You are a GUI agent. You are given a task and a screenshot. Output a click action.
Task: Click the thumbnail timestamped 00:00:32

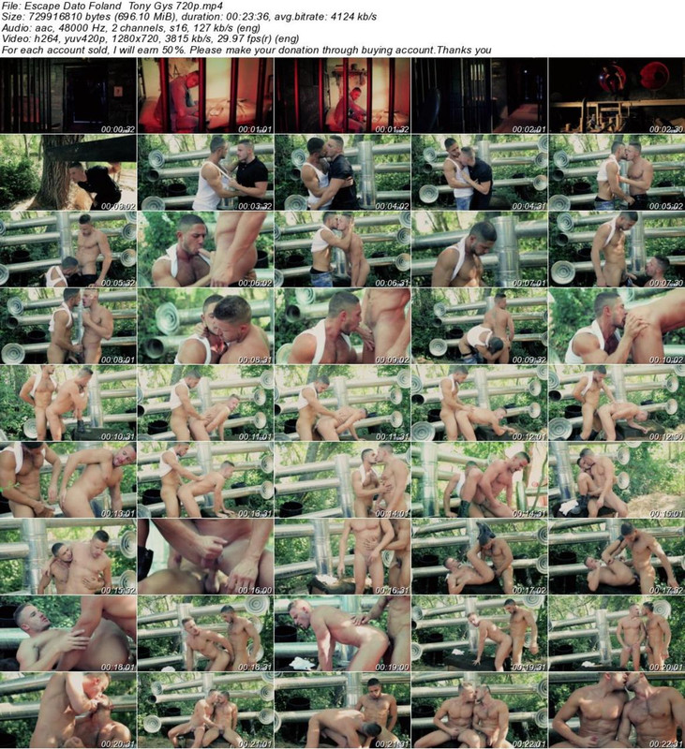point(68,94)
